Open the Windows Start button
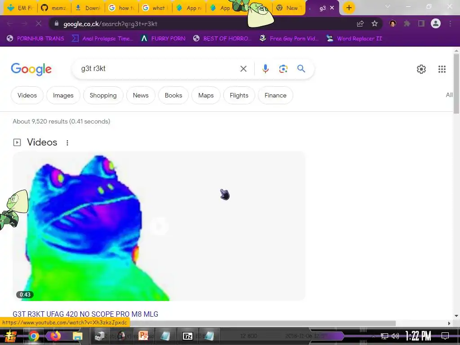Viewport: 460px width, 345px height. pos(11,336)
